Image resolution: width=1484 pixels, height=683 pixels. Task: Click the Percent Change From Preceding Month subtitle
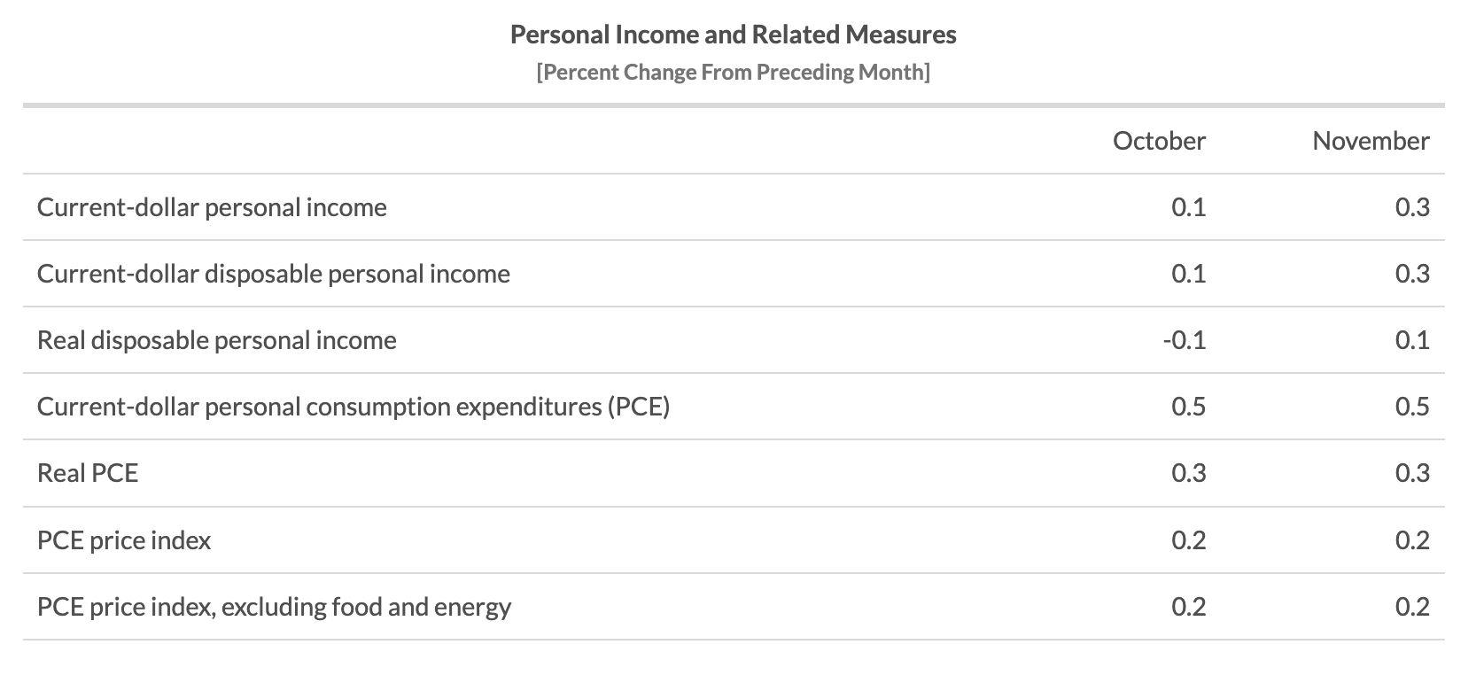[x=733, y=72]
